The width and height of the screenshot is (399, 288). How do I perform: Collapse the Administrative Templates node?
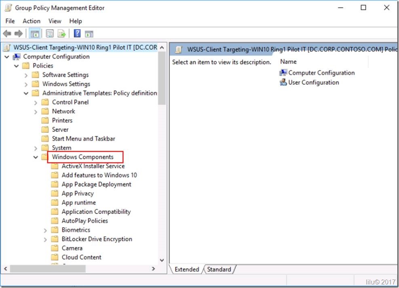[x=26, y=93]
